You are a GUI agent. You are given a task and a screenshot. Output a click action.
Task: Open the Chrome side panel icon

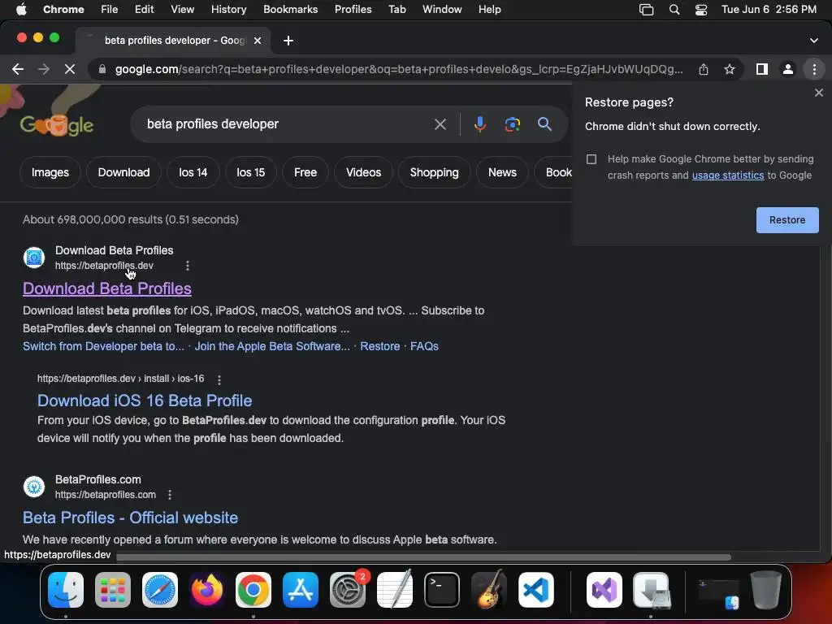click(x=762, y=69)
